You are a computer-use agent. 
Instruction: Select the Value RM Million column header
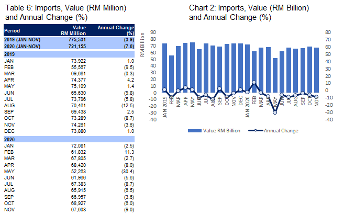(x=73, y=30)
